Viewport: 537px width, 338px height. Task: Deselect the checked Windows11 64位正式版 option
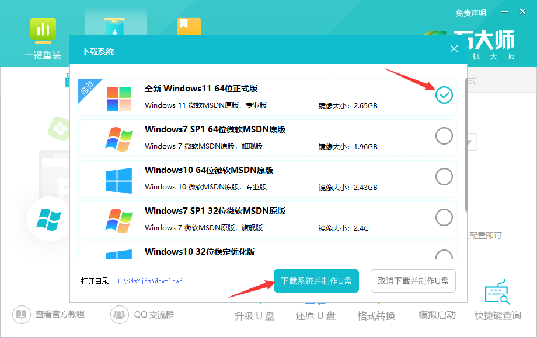[444, 94]
